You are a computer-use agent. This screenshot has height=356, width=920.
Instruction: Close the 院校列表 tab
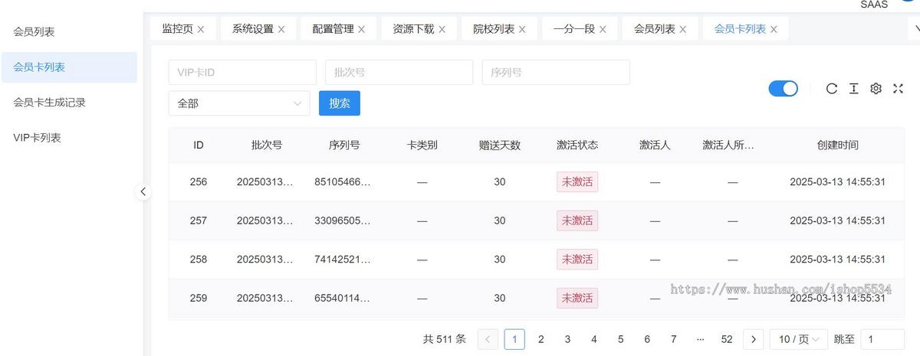tap(522, 29)
